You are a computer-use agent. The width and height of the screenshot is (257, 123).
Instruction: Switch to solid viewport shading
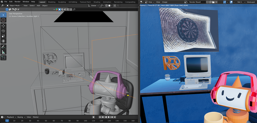pos(63,10)
